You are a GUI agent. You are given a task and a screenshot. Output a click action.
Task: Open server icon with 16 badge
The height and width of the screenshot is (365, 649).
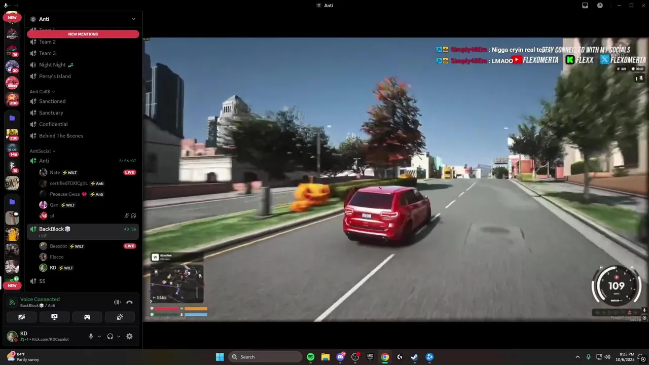(x=12, y=51)
